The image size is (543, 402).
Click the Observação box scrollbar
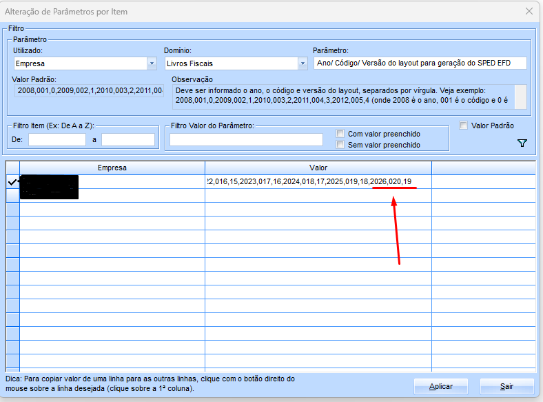[521, 97]
